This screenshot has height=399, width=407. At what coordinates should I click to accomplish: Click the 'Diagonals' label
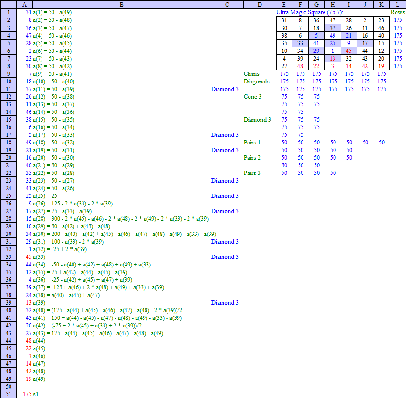pos(256,82)
